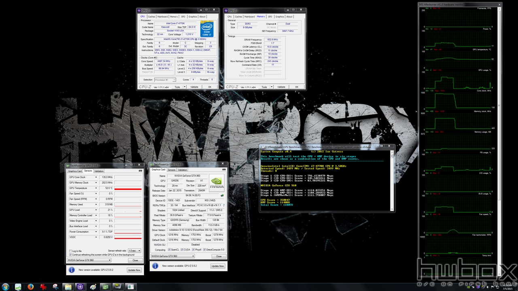Viewport: 518px width, 291px height.
Task: Open the picture viewer taskbar icon
Action: [18, 287]
